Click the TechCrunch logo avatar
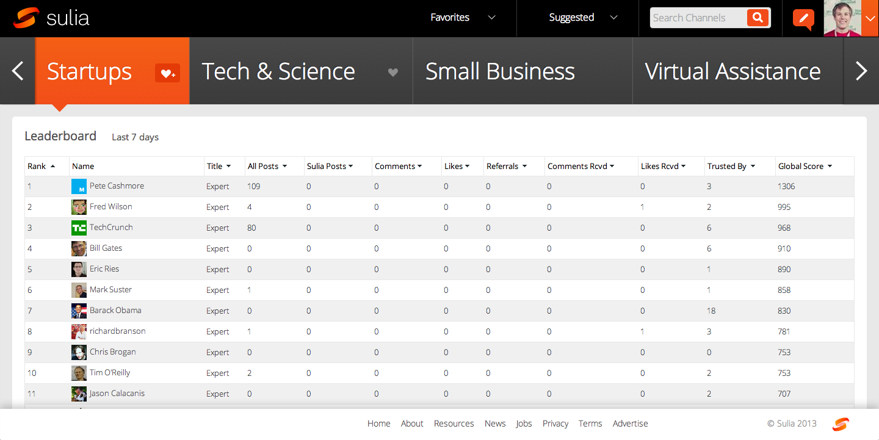Image resolution: width=879 pixels, height=440 pixels. point(79,228)
